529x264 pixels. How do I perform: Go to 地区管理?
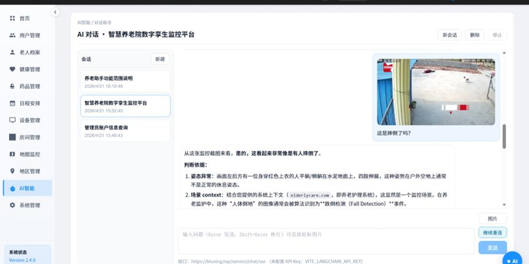pyautogui.click(x=28, y=171)
